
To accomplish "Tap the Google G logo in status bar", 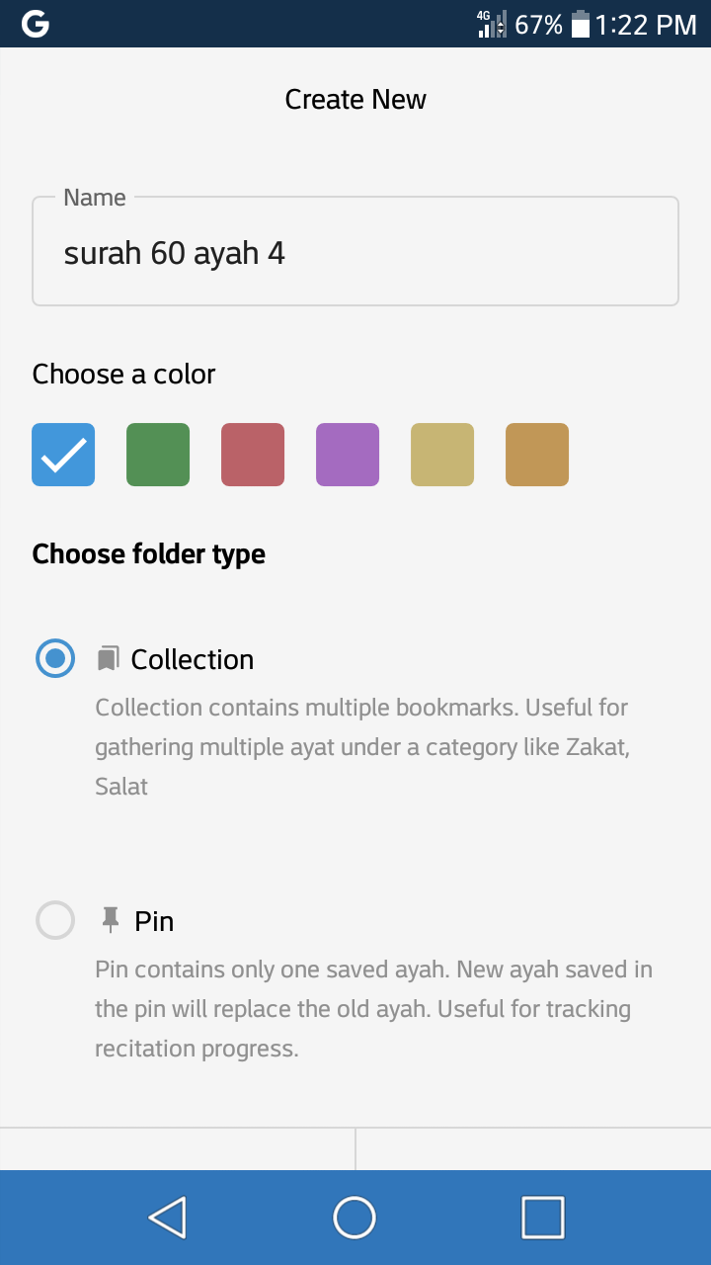I will point(36,22).
